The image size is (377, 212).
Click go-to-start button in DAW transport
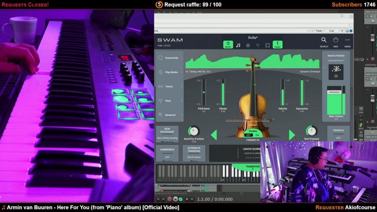coord(158,199)
